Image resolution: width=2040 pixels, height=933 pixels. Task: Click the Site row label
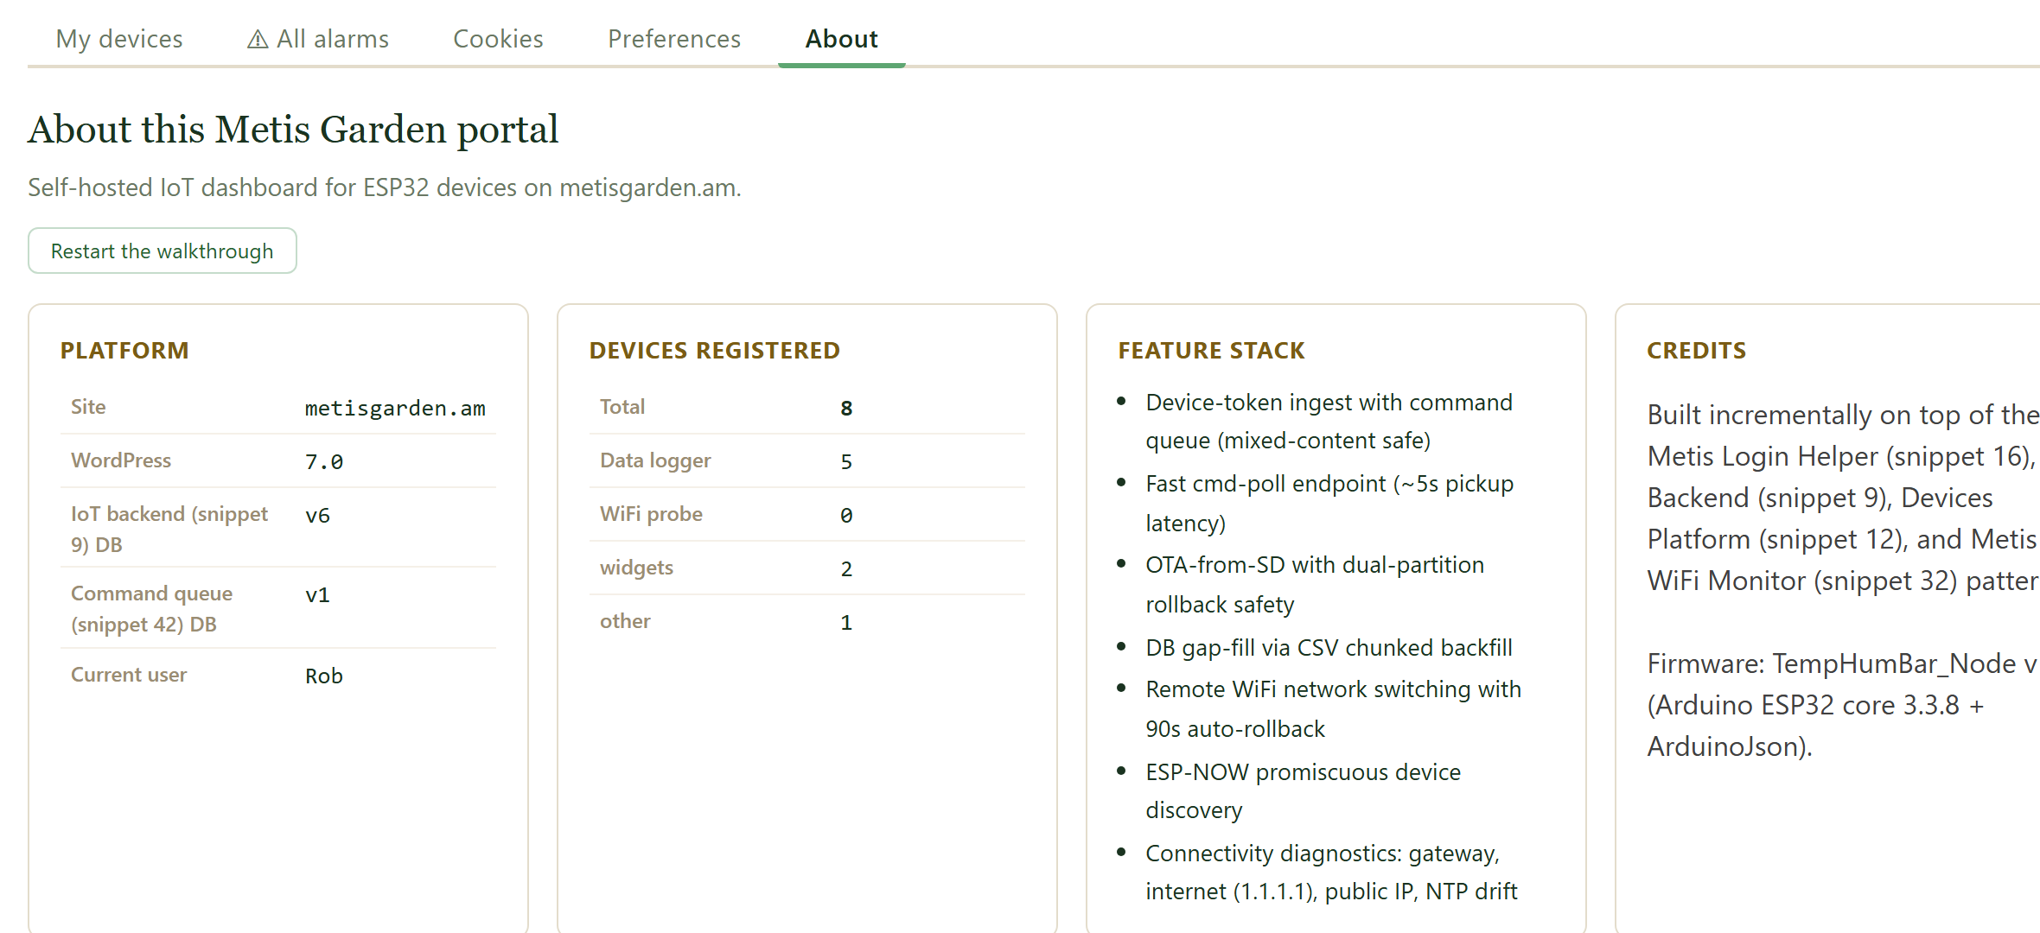click(x=88, y=407)
